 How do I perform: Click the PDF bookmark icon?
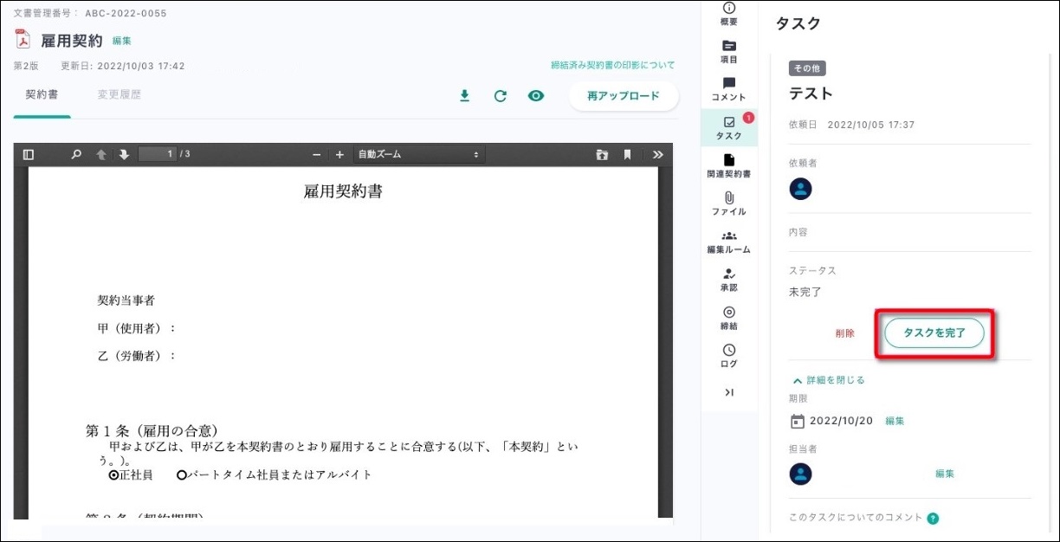(x=627, y=154)
